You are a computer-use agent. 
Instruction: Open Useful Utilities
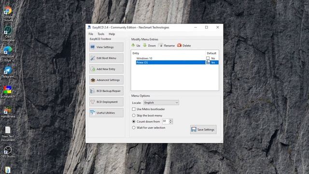106,113
